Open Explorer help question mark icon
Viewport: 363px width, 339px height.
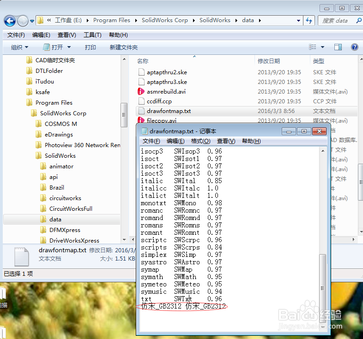354,47
